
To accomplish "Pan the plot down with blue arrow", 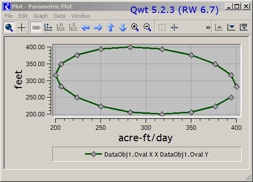I will point(123,27).
